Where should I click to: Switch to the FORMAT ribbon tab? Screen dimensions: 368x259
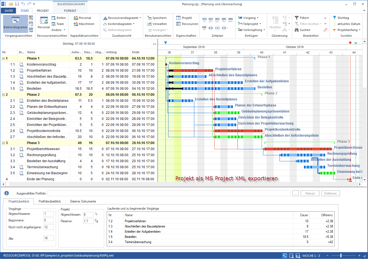tap(70, 11)
